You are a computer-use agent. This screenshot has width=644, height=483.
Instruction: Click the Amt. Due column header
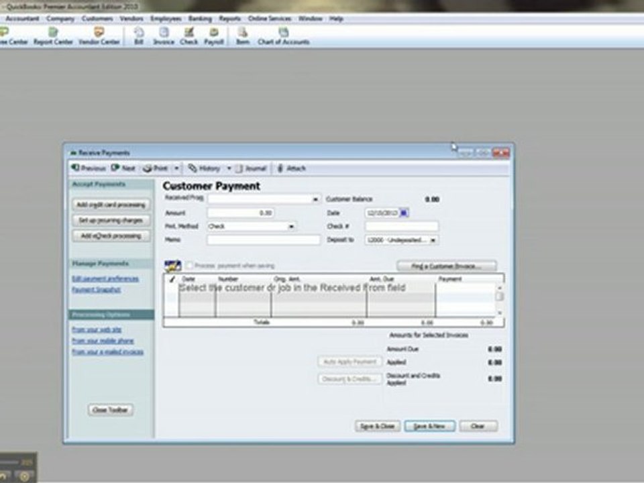click(382, 279)
